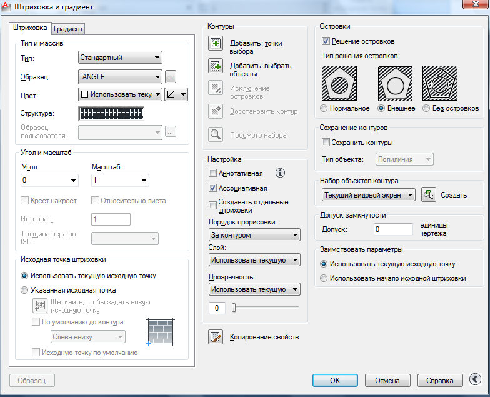Select the Specified origin radio button
Viewport: 490px width, 397px height.
click(x=24, y=290)
